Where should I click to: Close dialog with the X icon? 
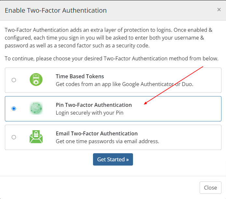[x=219, y=10]
